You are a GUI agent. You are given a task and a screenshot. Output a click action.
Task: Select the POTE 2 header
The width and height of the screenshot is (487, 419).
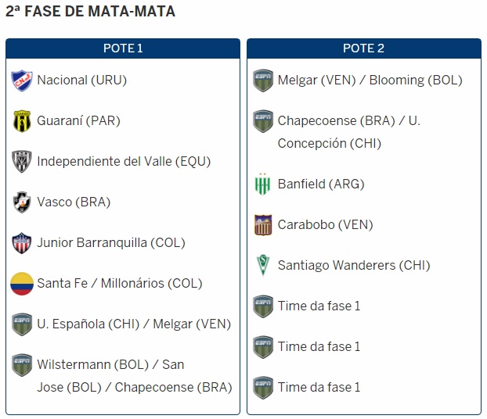point(363,48)
